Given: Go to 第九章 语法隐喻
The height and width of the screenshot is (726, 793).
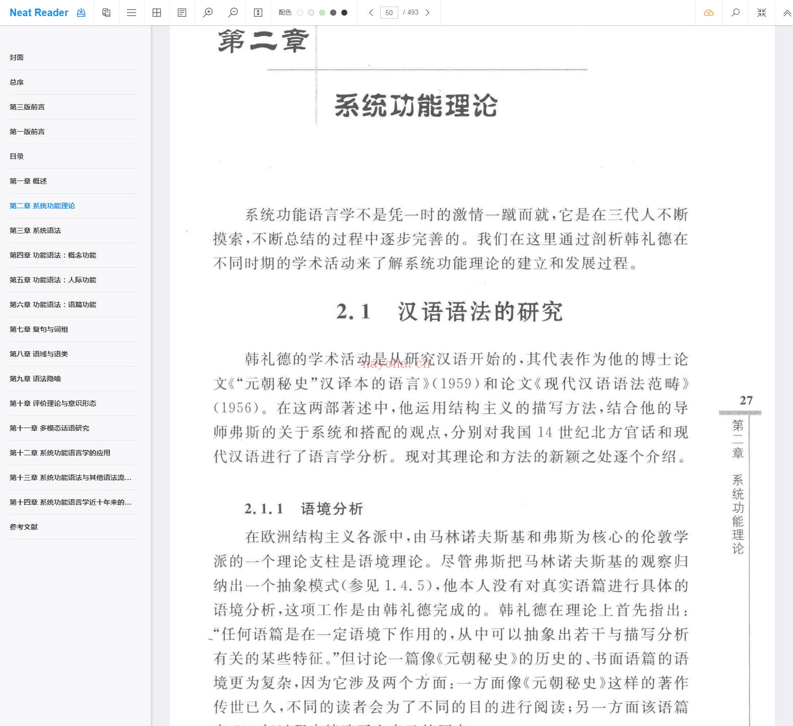Looking at the screenshot, I should (x=73, y=379).
